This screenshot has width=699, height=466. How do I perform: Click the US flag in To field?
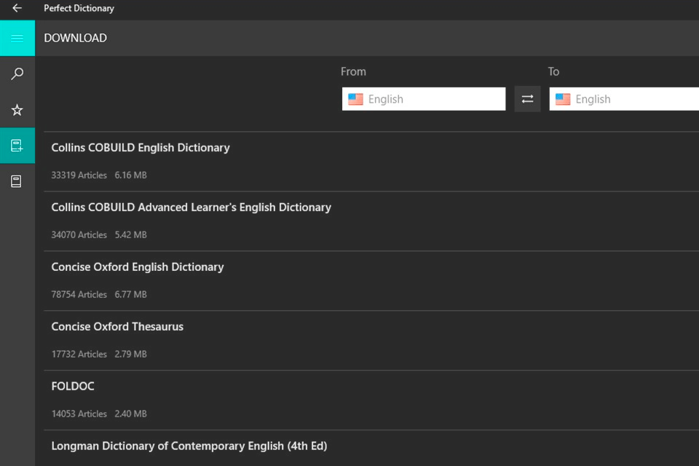pyautogui.click(x=563, y=99)
